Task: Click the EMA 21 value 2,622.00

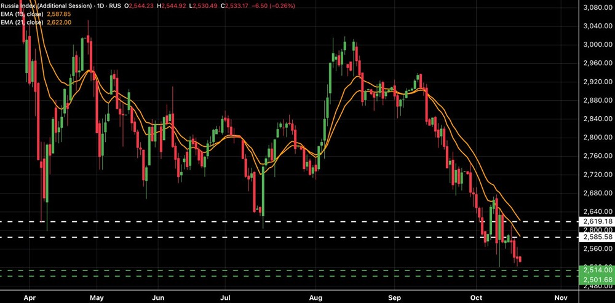Action: pyautogui.click(x=59, y=23)
